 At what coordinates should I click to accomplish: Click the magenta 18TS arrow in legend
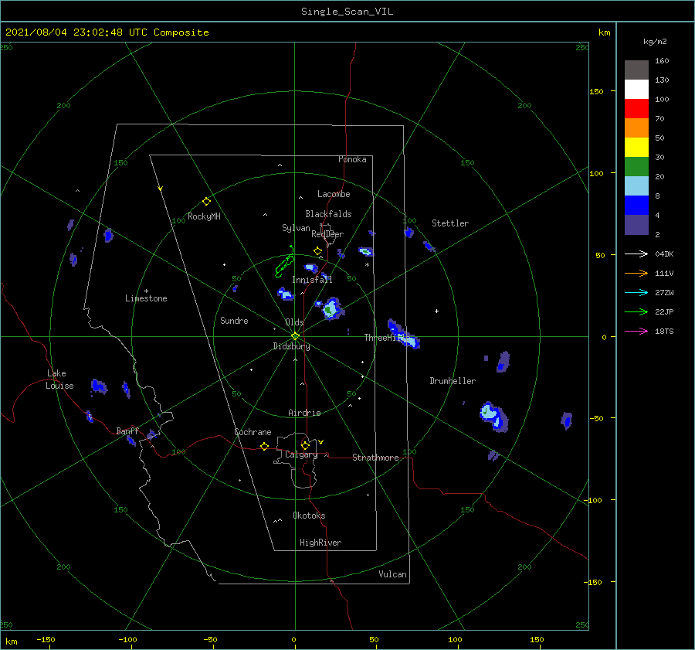click(636, 331)
